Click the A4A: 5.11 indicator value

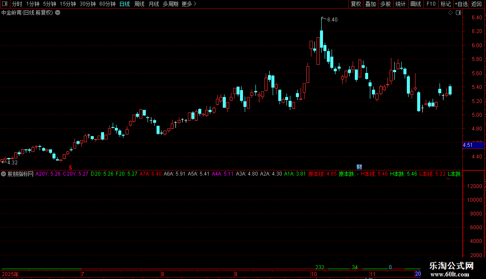point(222,174)
